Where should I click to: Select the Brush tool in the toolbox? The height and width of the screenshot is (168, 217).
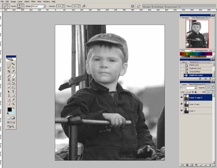point(13,76)
